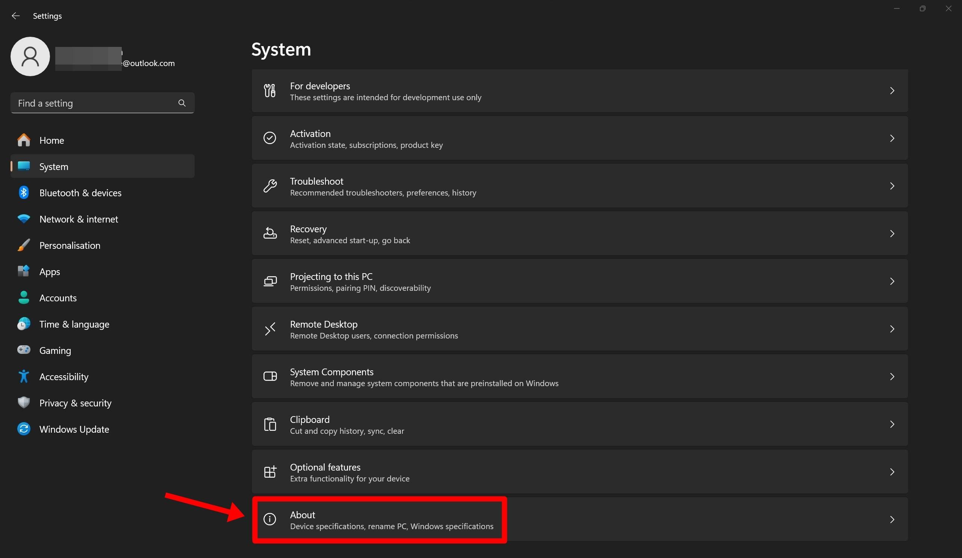Open Accounts settings
The image size is (962, 558).
(x=58, y=298)
